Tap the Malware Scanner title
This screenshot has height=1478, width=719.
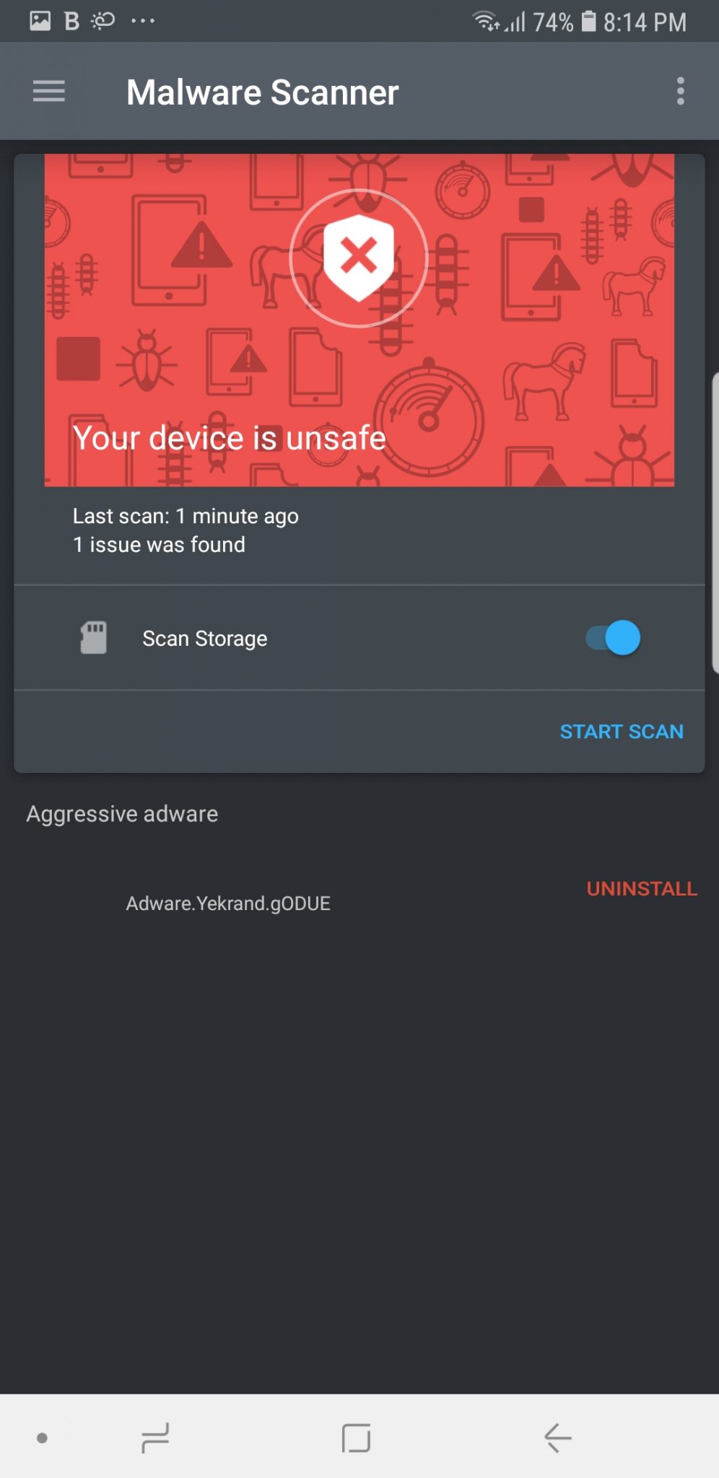(263, 92)
